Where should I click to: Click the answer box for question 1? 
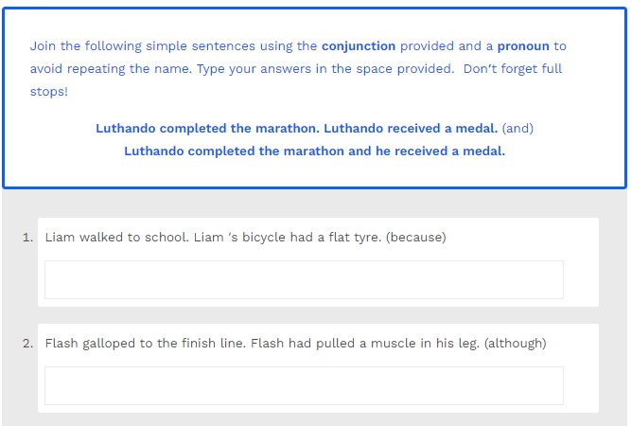click(x=304, y=280)
